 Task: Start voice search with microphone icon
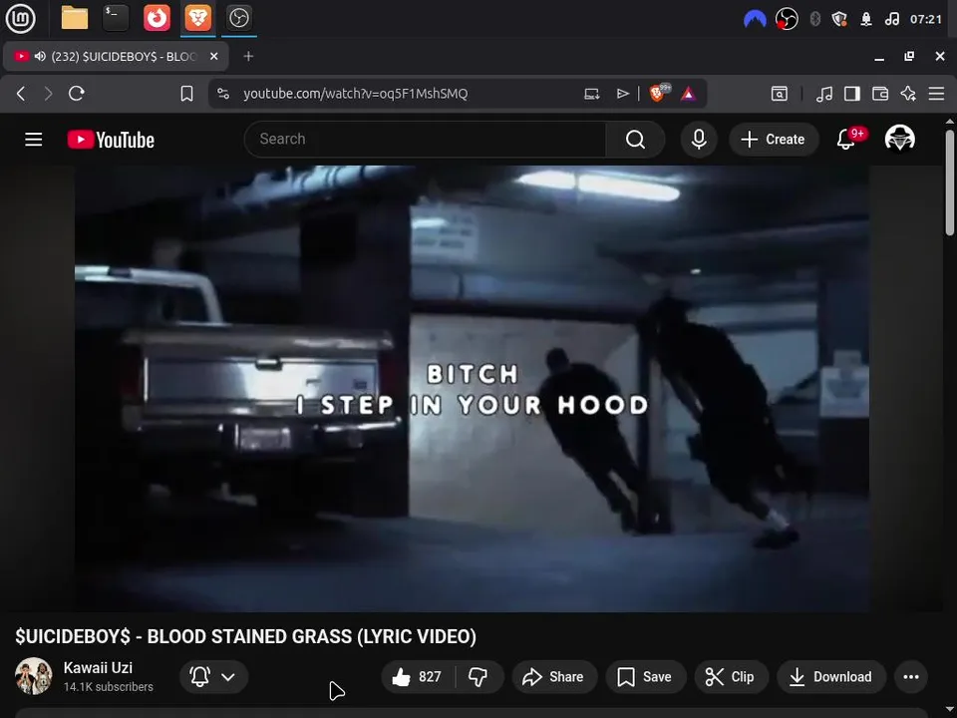699,140
